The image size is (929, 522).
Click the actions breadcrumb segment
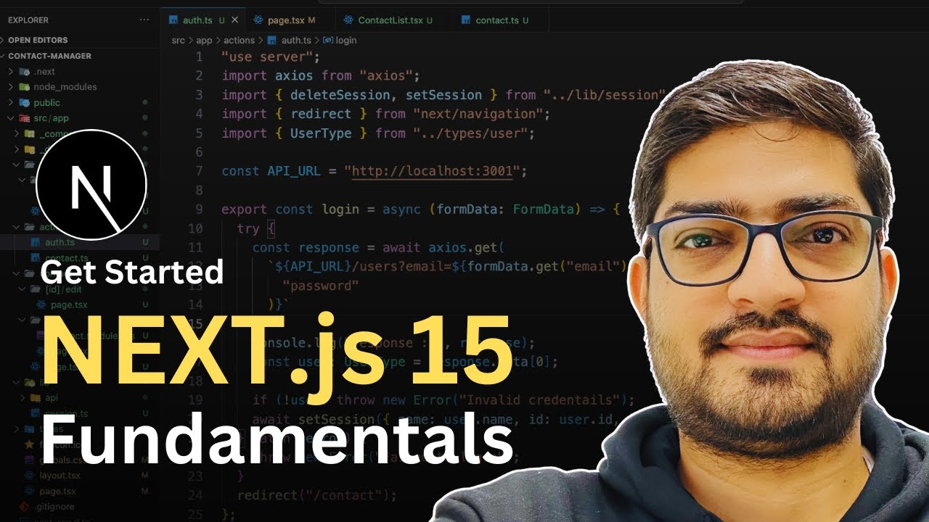(239, 41)
